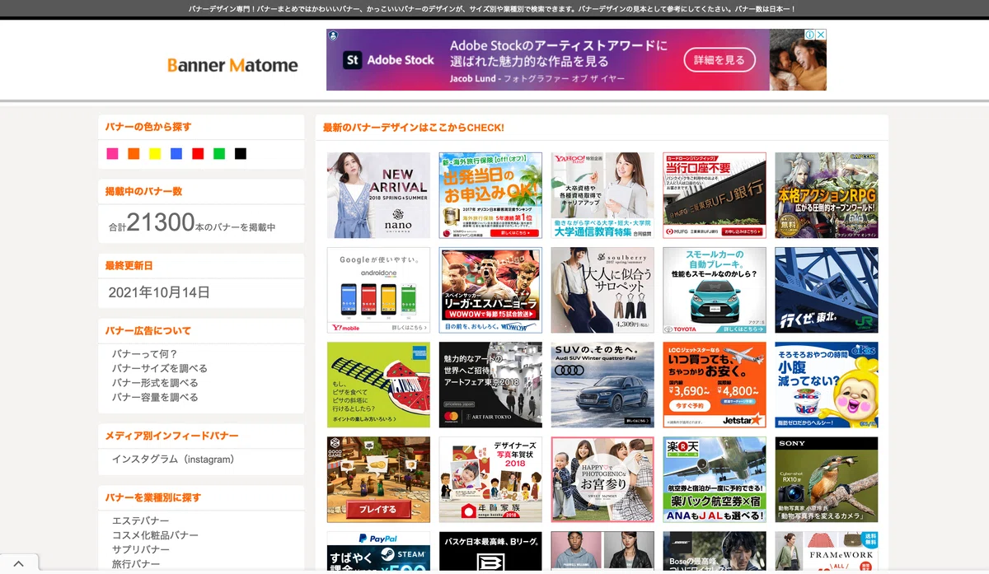
Task: Click the バナーを業種別に探す heading
Action: (153, 497)
